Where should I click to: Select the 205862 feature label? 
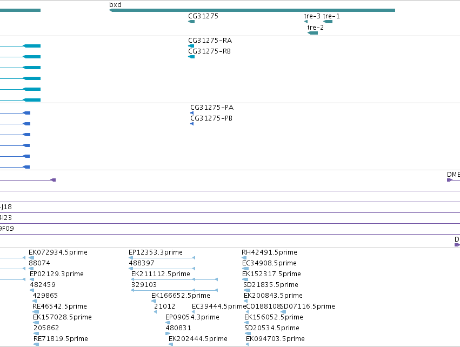click(46, 328)
